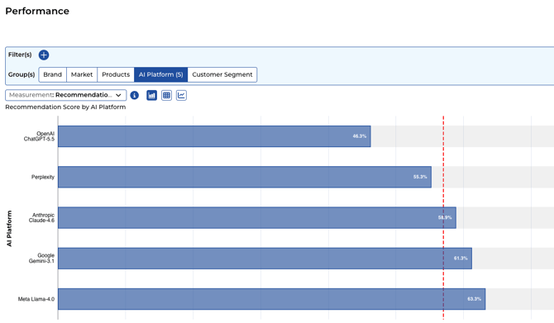Switch to line chart view
This screenshot has width=554, height=323.
pos(181,95)
